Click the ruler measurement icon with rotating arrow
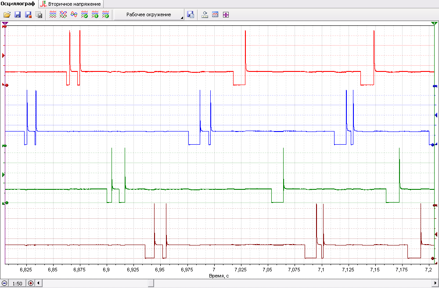Viewport: 439px width, 288px height. [x=205, y=15]
